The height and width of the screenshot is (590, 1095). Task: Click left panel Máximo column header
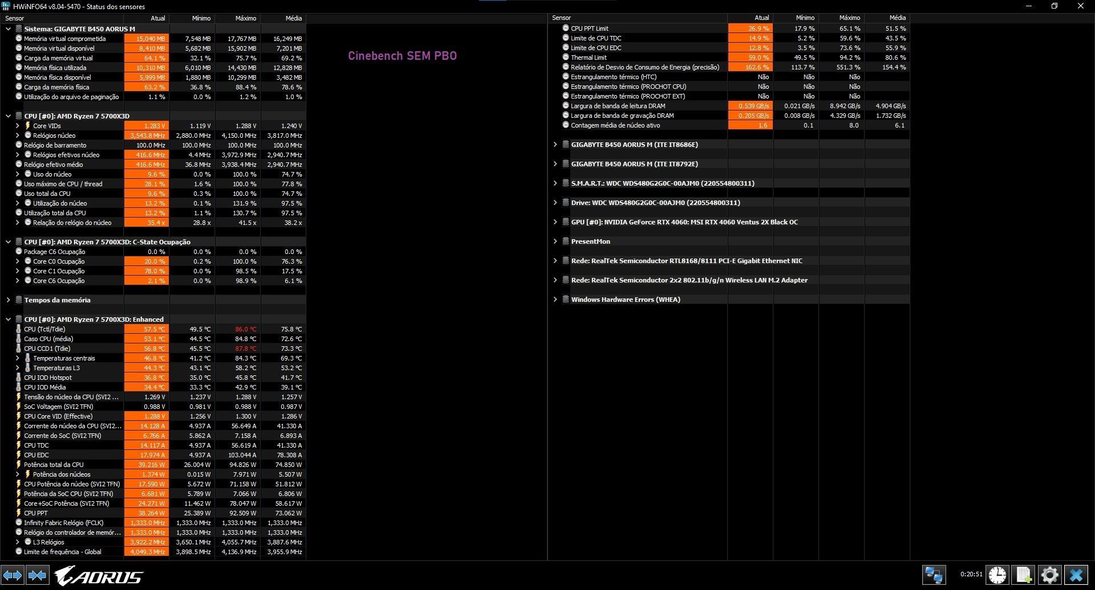(238, 18)
